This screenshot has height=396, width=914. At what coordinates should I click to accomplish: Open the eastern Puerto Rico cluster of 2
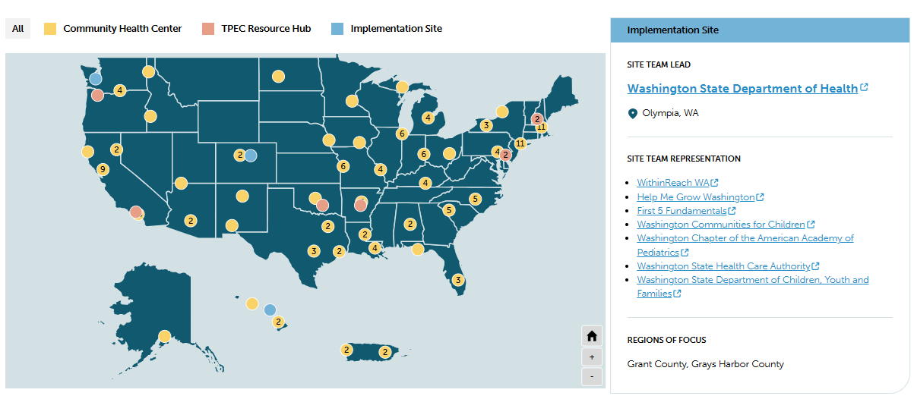385,352
